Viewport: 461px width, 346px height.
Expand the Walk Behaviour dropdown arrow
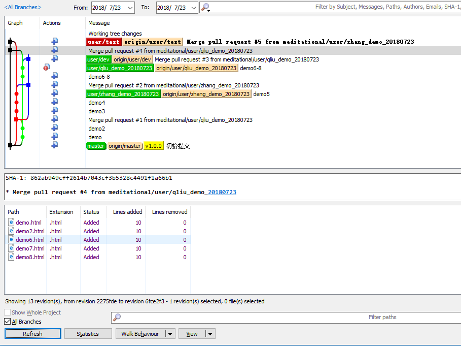click(170, 334)
